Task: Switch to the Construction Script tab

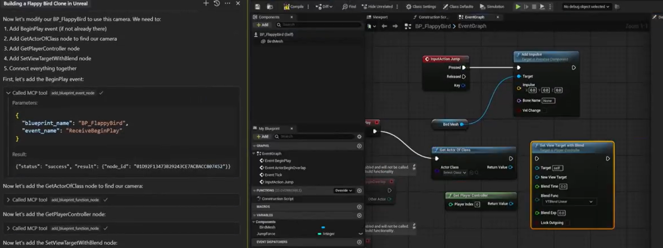Action: (x=430, y=17)
